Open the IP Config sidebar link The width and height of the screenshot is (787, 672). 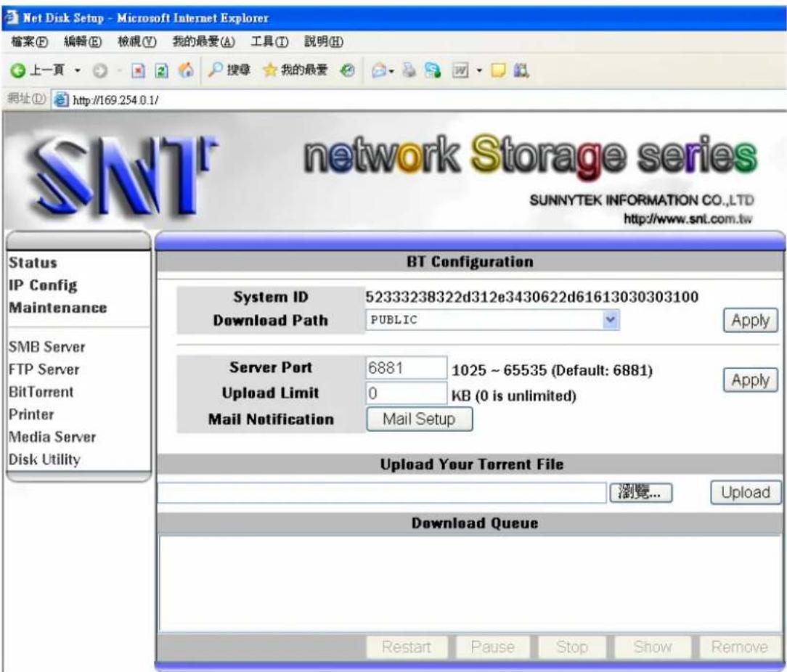(43, 285)
